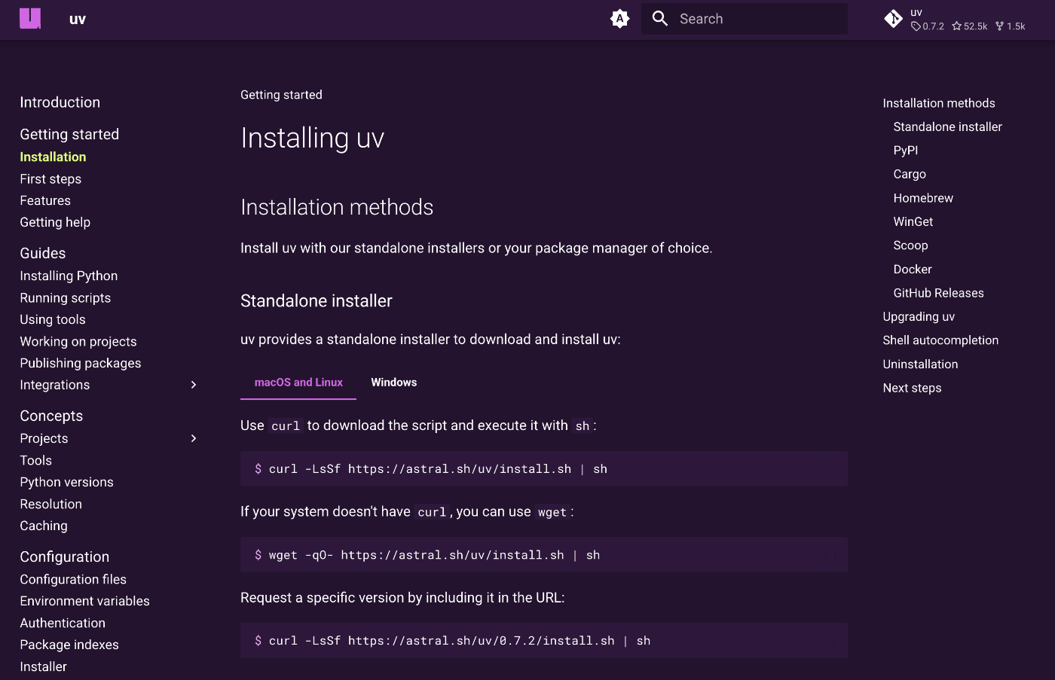The width and height of the screenshot is (1055, 680).
Task: Open Working on projects guide
Action: pyautogui.click(x=78, y=341)
